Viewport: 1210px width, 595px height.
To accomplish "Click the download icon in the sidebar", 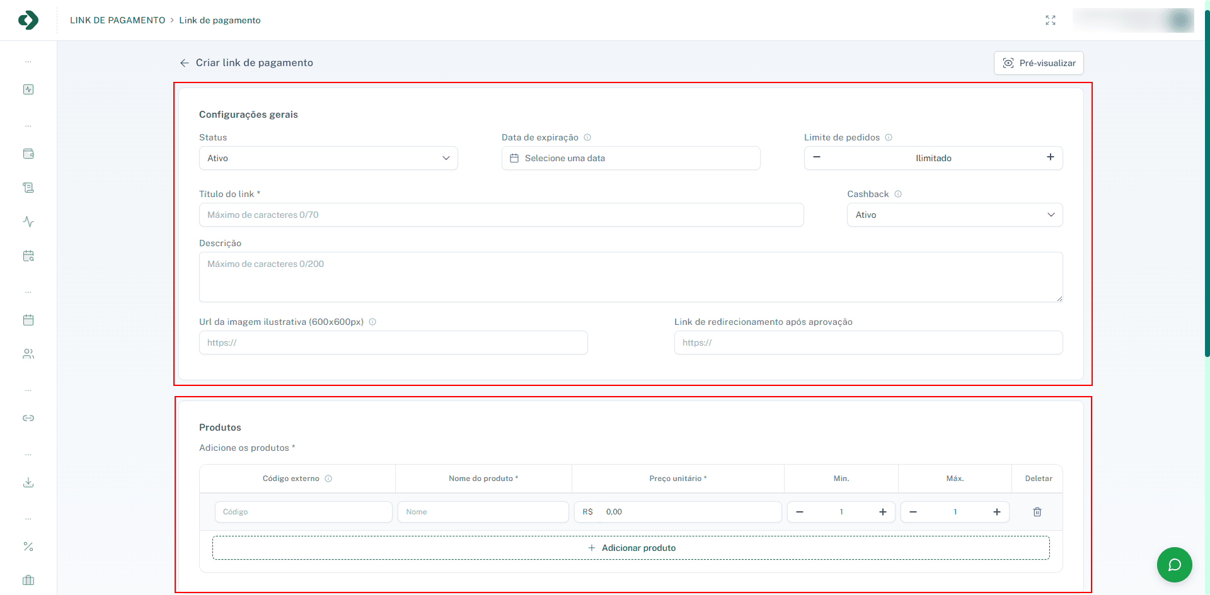I will 28,482.
